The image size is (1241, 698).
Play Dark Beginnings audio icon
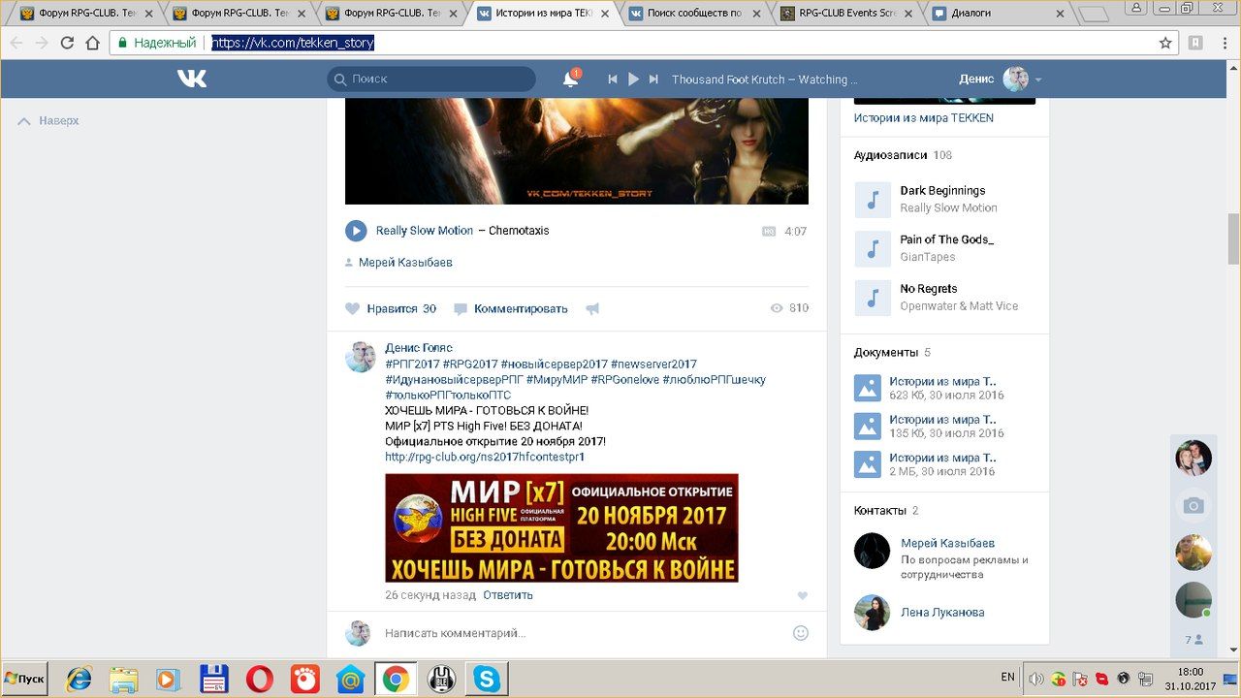pyautogui.click(x=873, y=200)
